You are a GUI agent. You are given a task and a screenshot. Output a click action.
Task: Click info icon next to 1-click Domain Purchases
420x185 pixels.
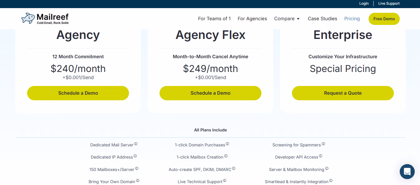click(x=227, y=144)
